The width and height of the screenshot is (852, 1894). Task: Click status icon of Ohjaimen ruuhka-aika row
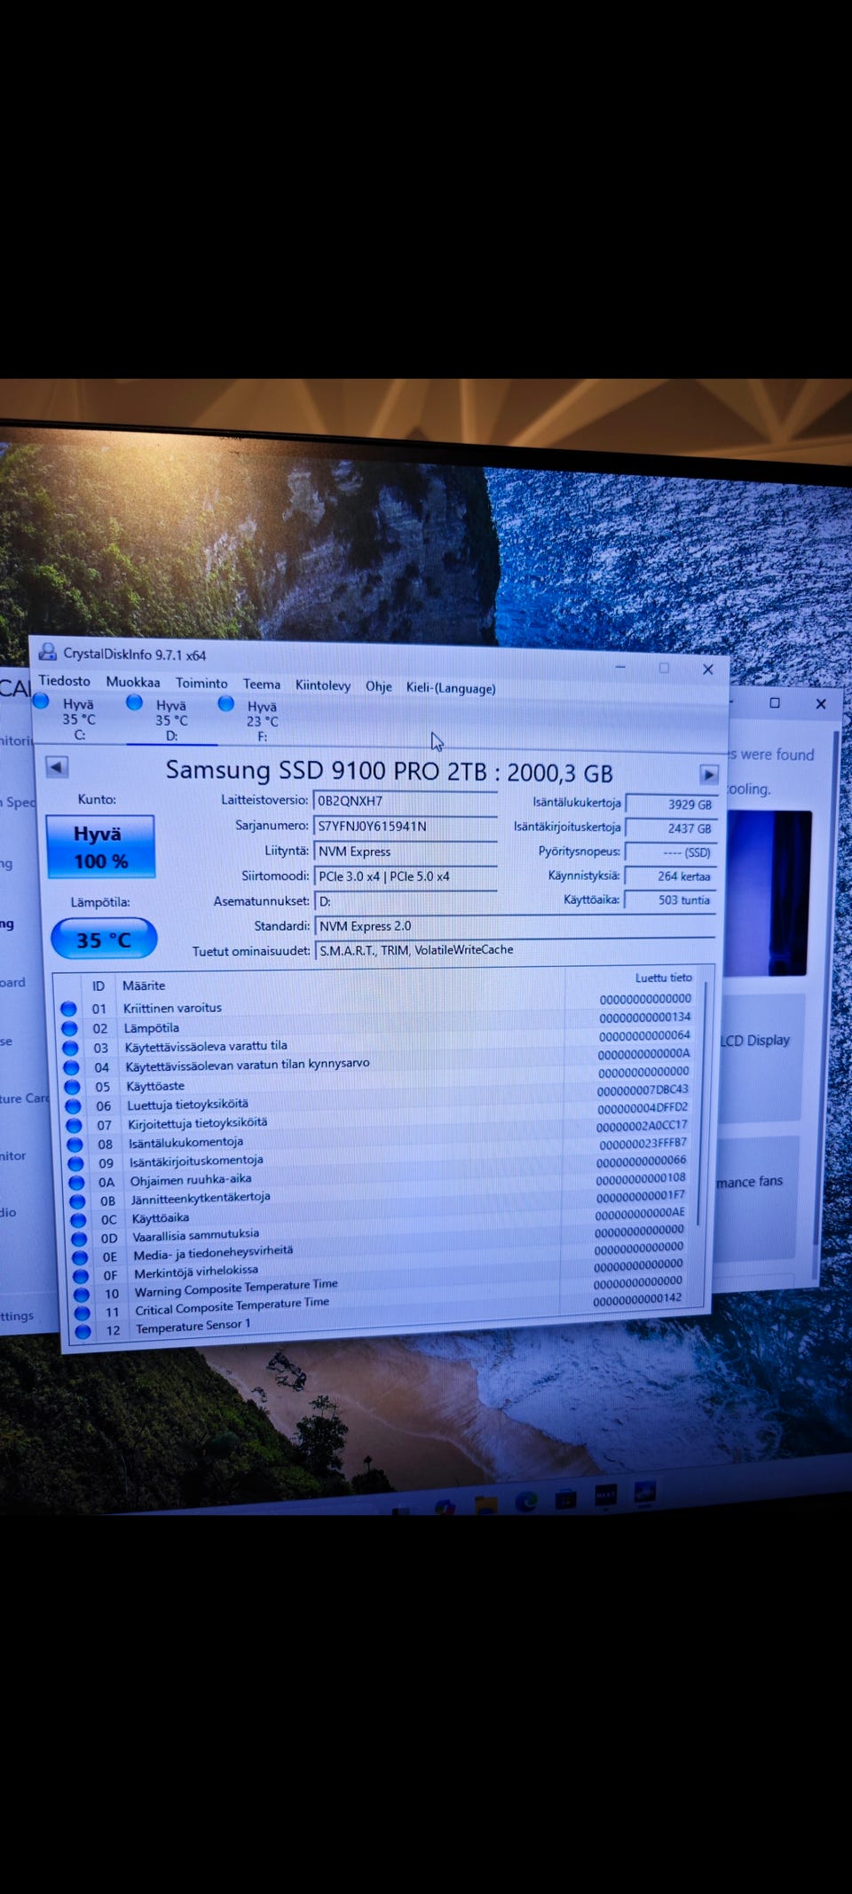coord(77,1183)
